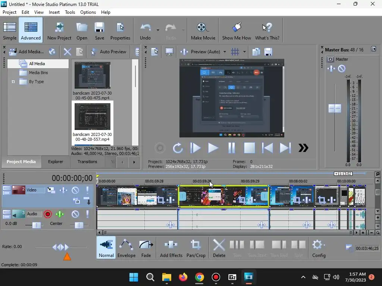This screenshot has height=286, width=382.
Task: Show next tabs with right arrow
Action: click(134, 162)
